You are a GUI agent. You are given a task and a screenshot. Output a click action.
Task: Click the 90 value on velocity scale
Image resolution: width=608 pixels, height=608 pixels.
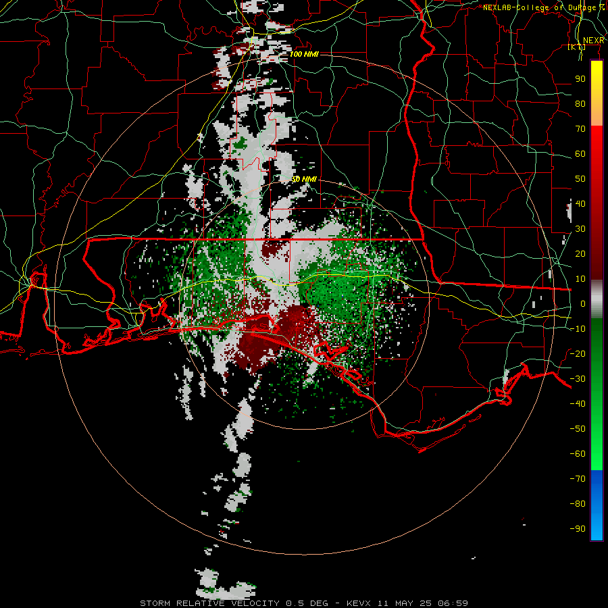(580, 79)
